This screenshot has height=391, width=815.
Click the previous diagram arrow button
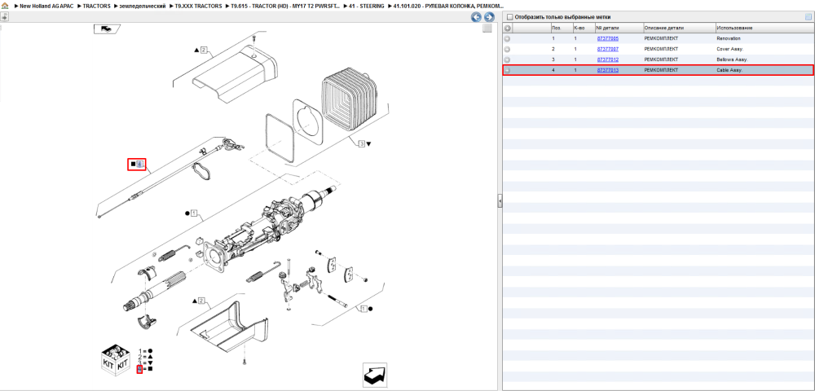coord(476,17)
